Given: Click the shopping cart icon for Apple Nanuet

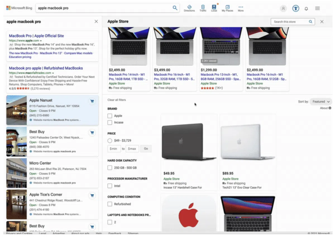Looking at the screenshot, I should [92, 102].
